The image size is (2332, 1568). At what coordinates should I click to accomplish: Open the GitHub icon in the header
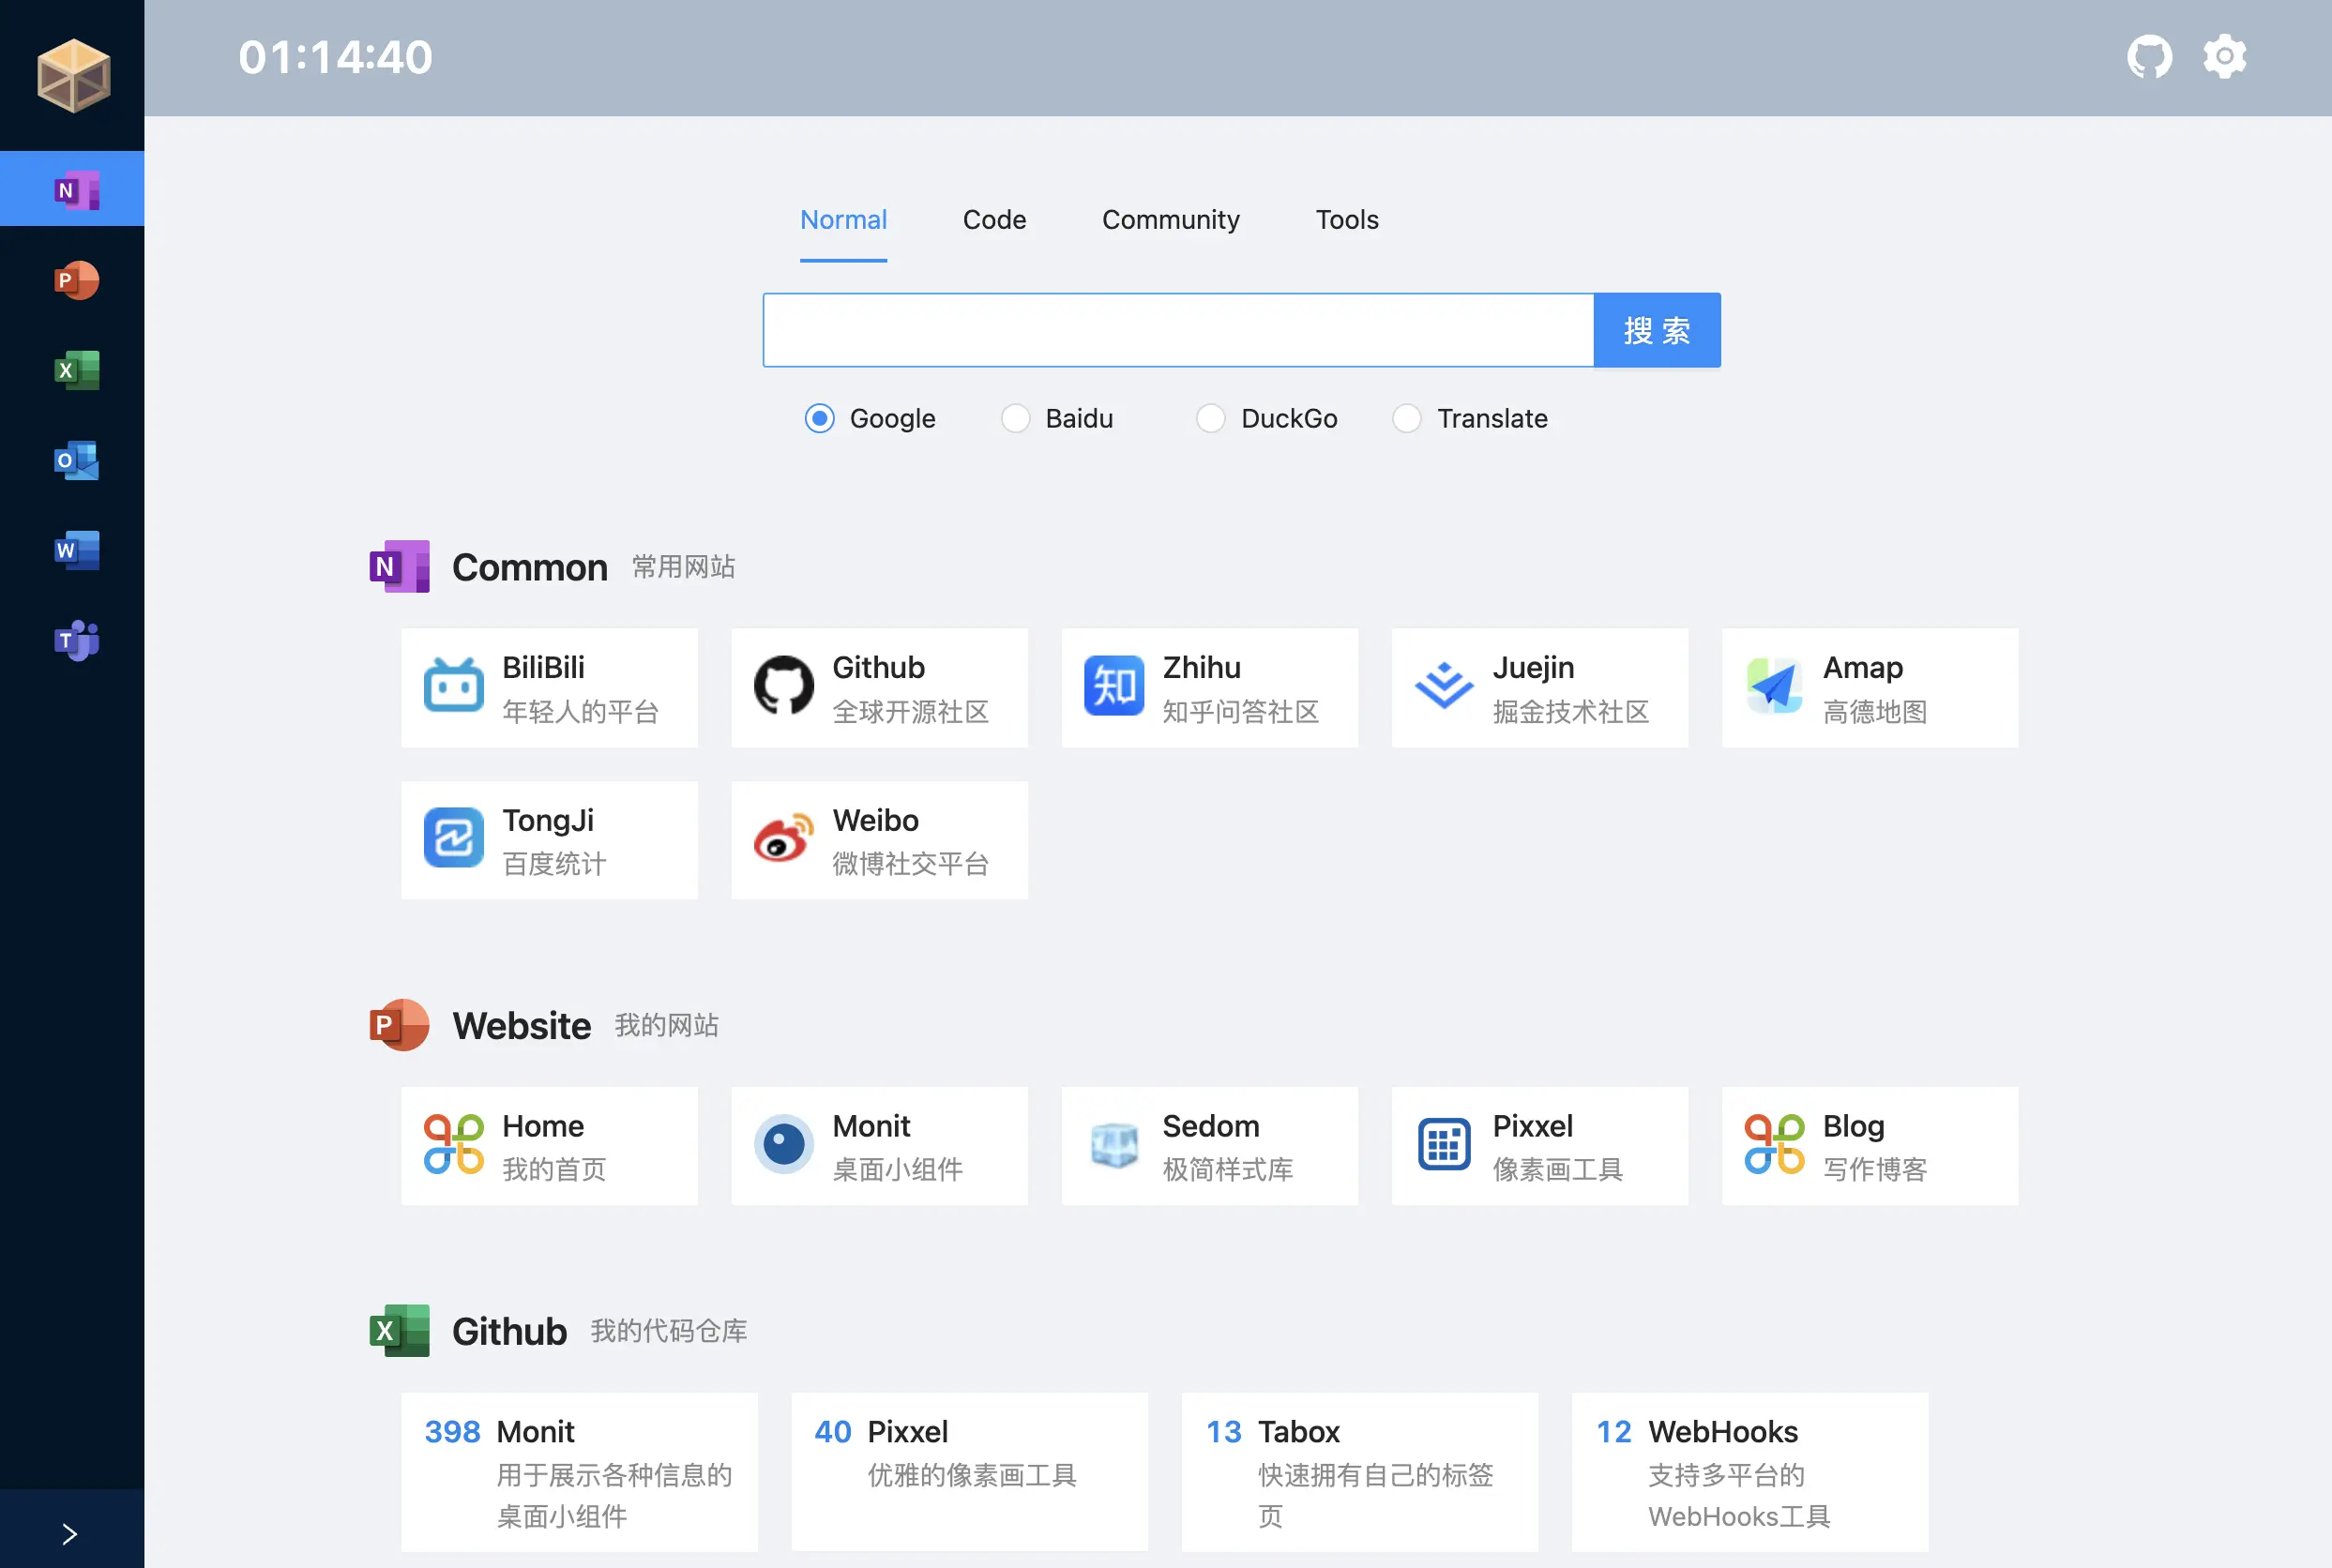2149,57
